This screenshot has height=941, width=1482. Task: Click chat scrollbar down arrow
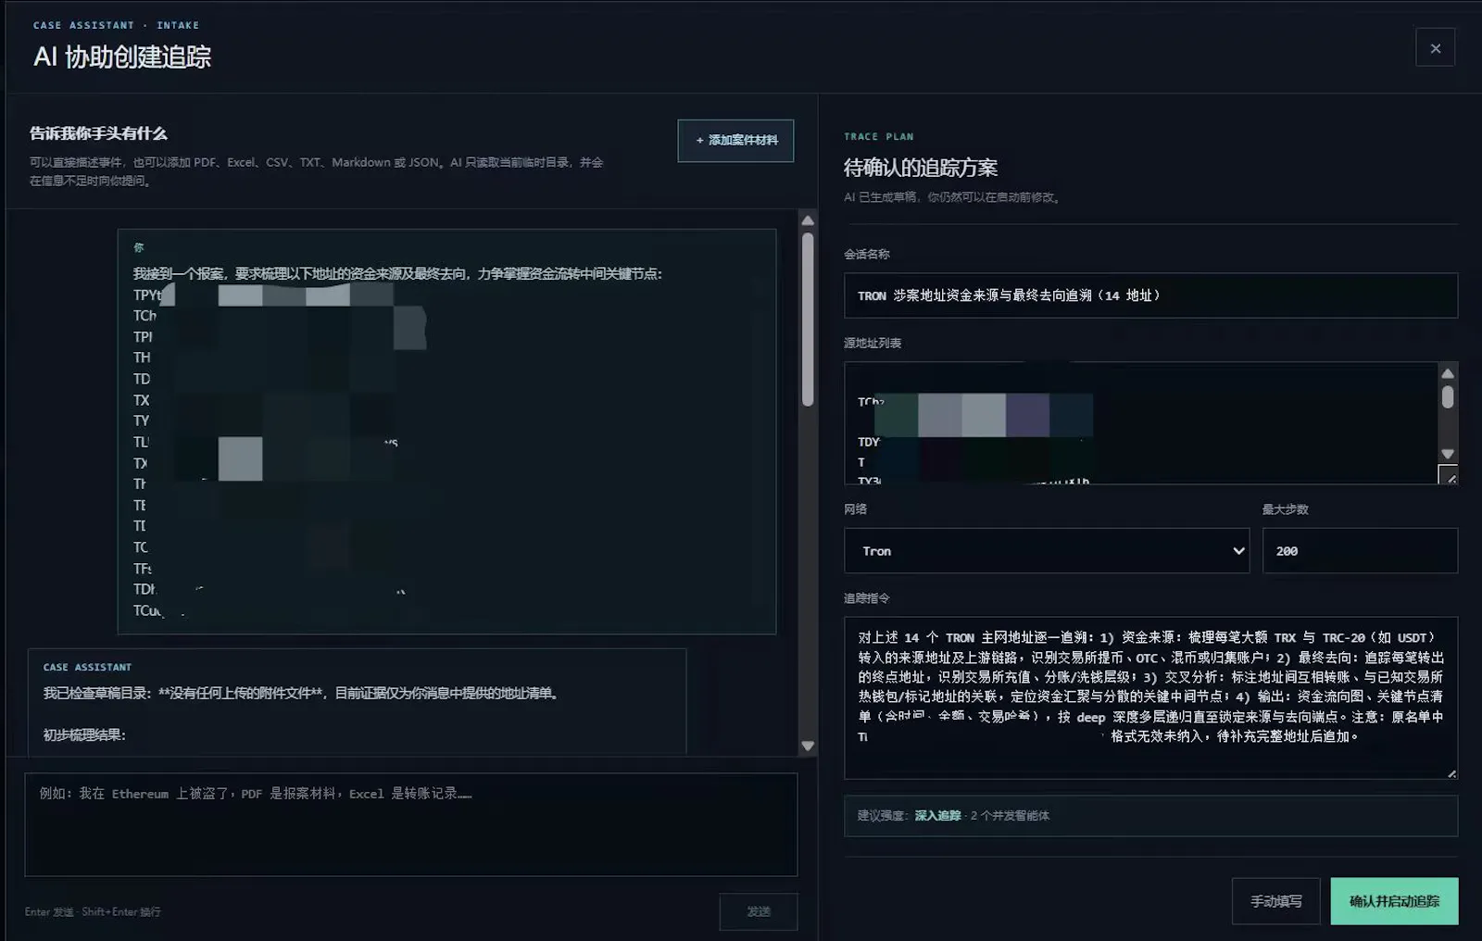[808, 746]
